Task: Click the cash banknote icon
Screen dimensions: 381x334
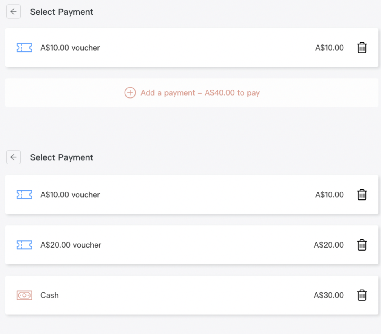Action: click(24, 295)
